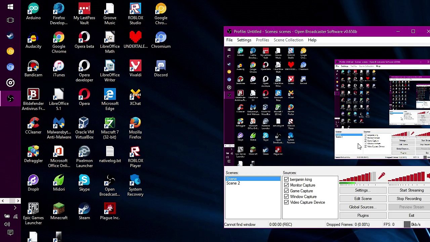Toggle the benjamin king source checkbox

[286, 179]
